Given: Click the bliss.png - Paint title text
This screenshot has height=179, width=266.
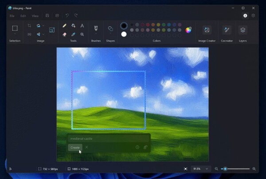Looking at the screenshot, I should 22,8.
